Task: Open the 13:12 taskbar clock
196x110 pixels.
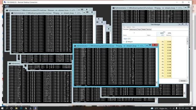Action: [187, 108]
